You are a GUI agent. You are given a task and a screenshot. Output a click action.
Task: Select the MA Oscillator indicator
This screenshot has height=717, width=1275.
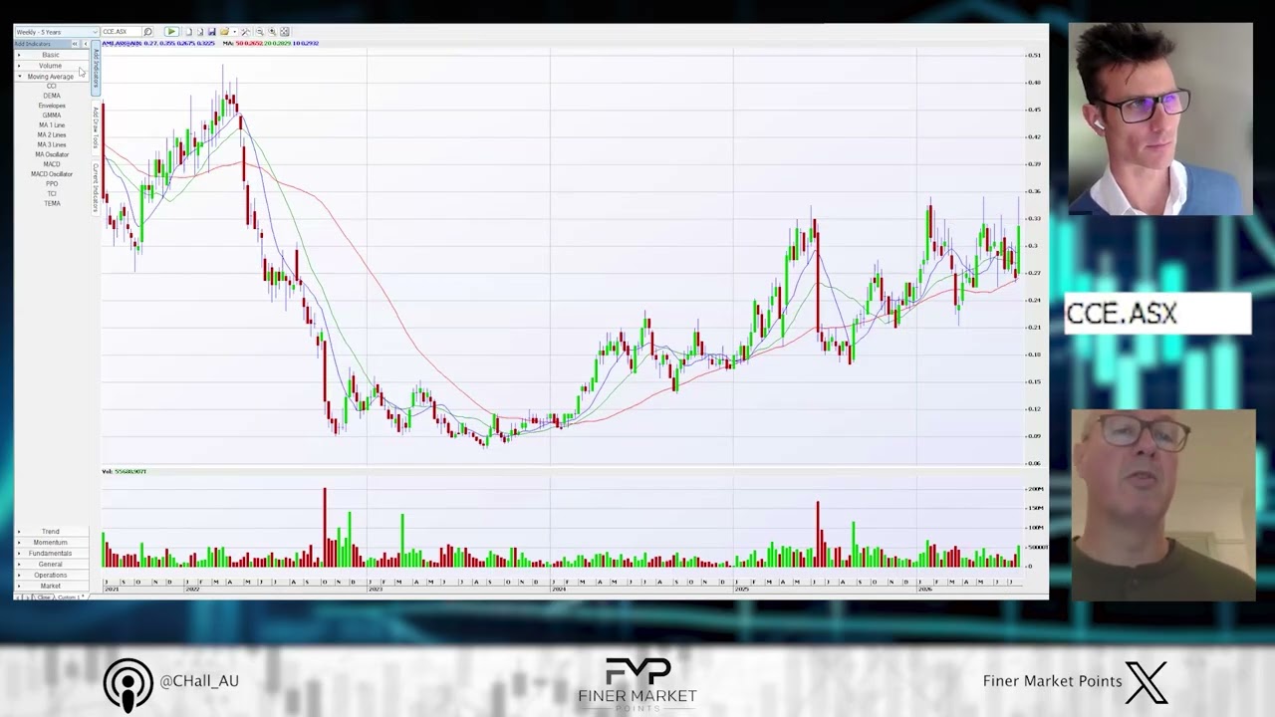(x=52, y=154)
